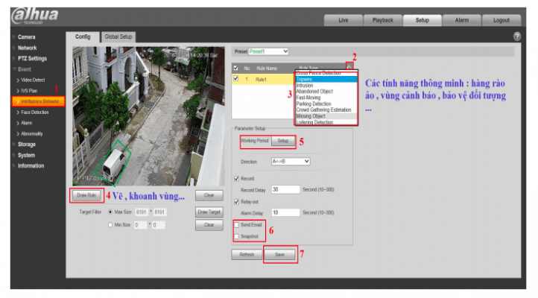Choose Intrusion from rule type list

pos(305,86)
